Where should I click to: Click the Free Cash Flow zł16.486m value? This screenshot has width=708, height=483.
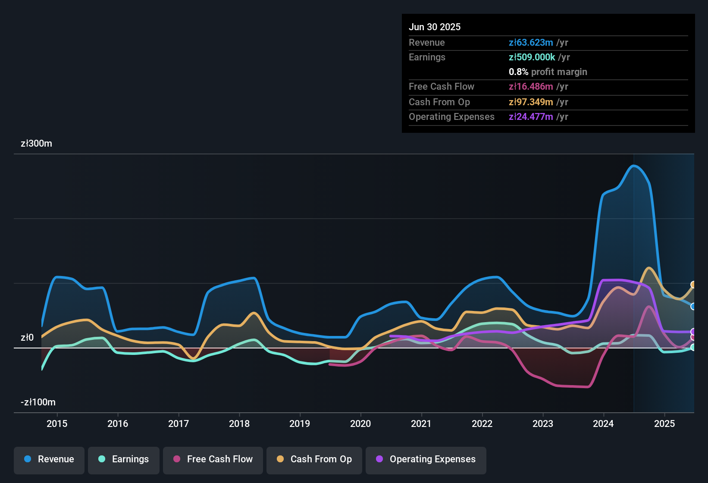click(531, 87)
